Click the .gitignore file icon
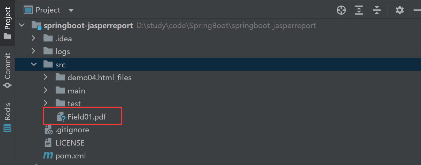421x165 pixels. [48, 130]
